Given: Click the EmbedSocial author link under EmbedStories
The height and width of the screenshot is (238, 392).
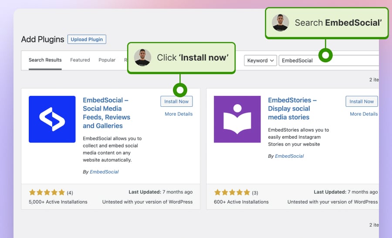Looking at the screenshot, I should (x=289, y=156).
